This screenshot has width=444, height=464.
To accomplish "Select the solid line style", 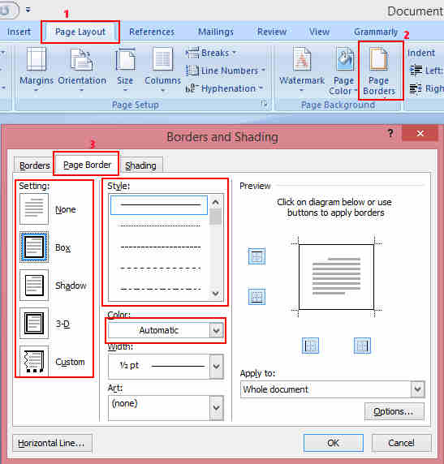I will coord(159,204).
